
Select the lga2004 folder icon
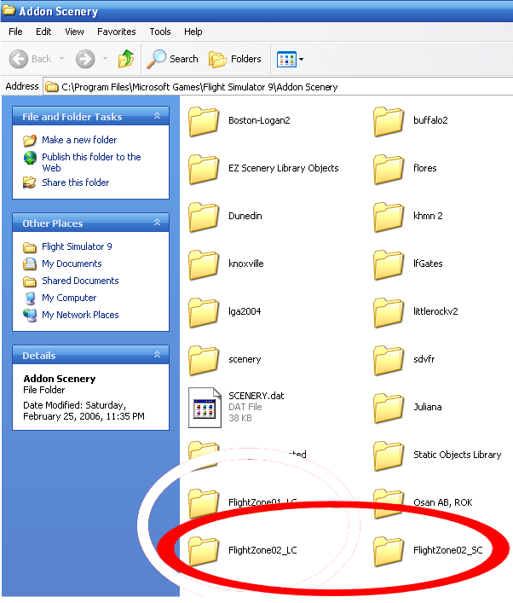coord(204,312)
